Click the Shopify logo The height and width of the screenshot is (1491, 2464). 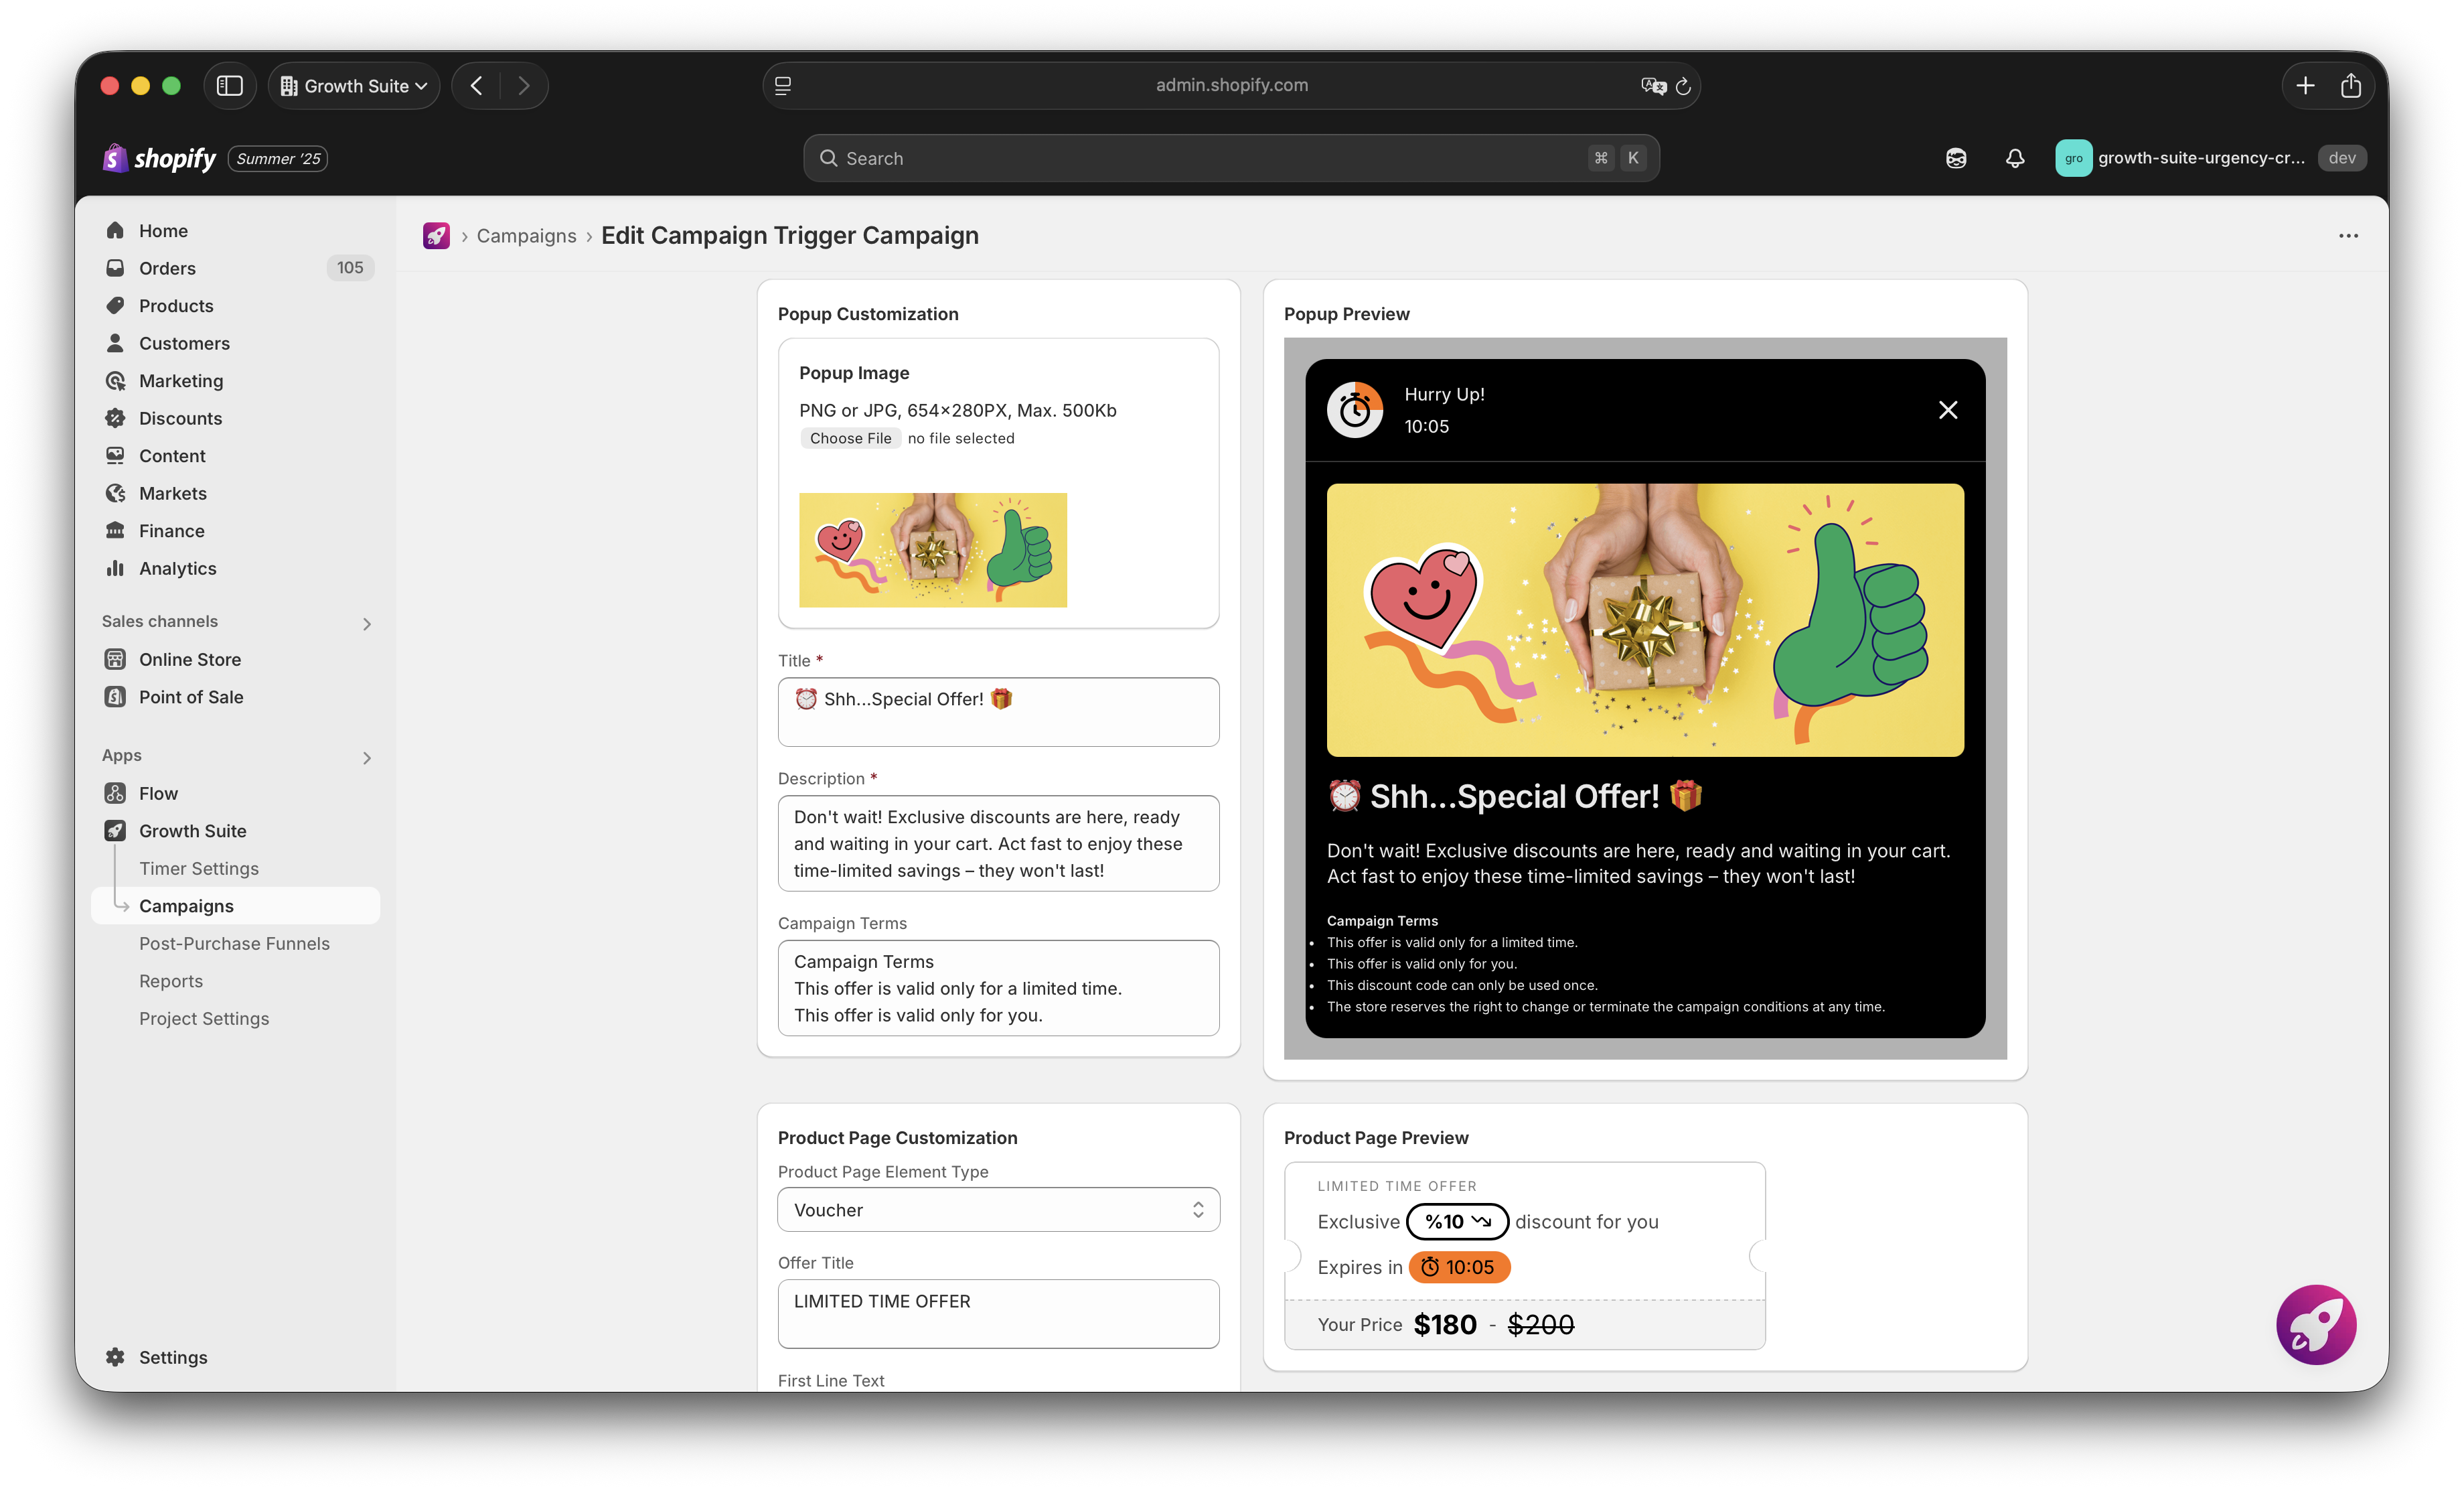tap(159, 158)
